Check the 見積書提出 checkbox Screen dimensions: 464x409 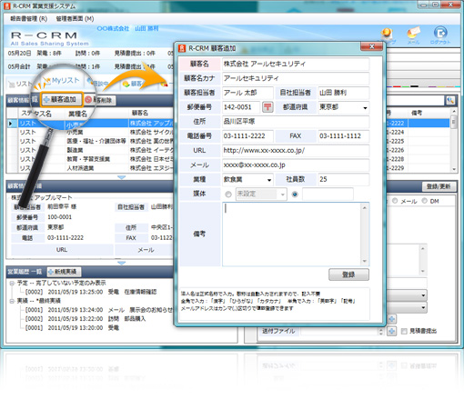click(404, 332)
